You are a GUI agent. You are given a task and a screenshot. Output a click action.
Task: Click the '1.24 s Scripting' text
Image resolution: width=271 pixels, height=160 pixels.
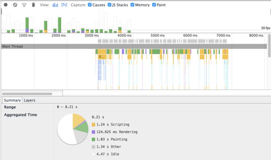click(x=113, y=124)
